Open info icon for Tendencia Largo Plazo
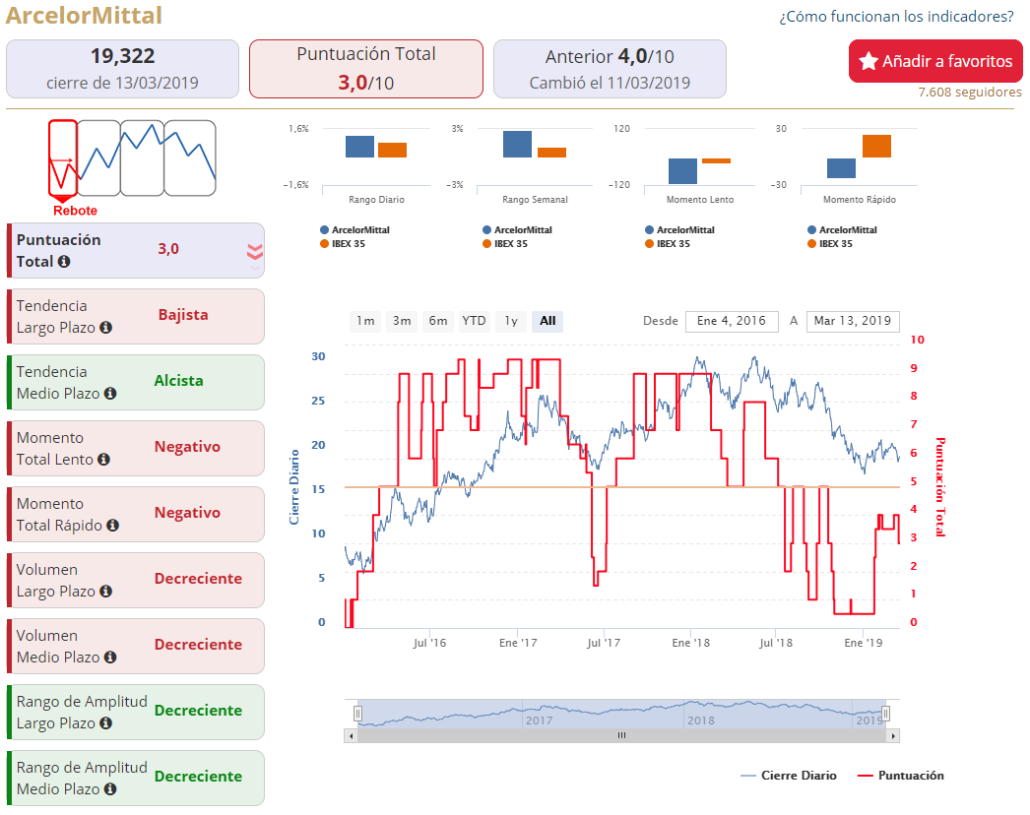Viewport: 1030px width, 815px height. point(105,327)
